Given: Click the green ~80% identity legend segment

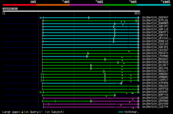Looking at the screenshot, I should 120,5.
